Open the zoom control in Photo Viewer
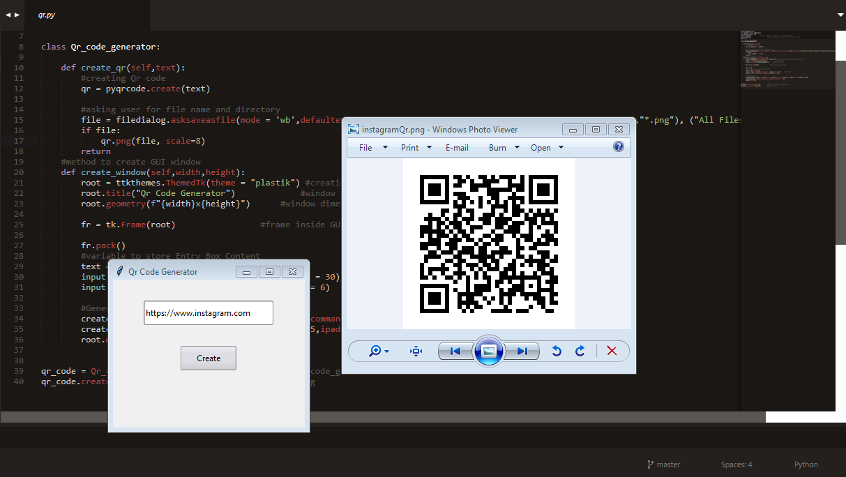 click(x=379, y=351)
